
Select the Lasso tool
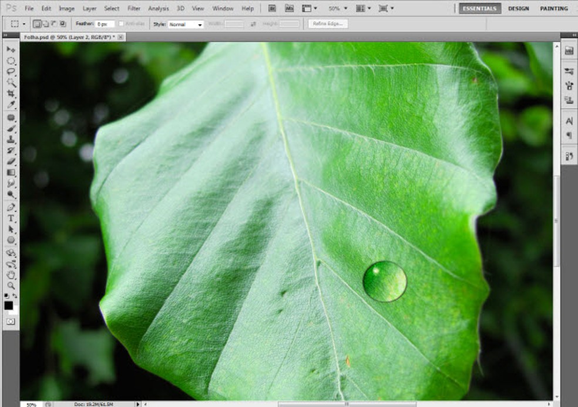pos(11,72)
